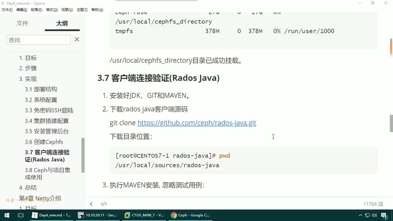Show hidden tray icons chevron

[360, 215]
